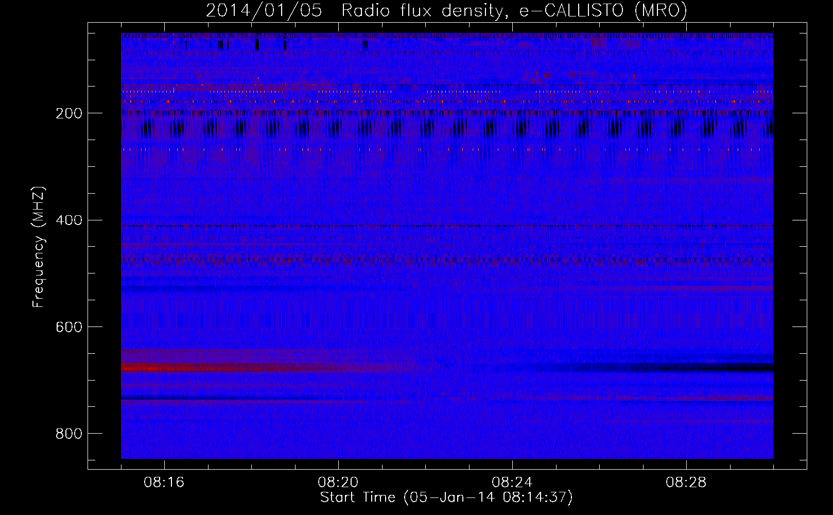Click the "Start Time (05-Jan-14 08:14:37)" label
Image resolution: width=833 pixels, height=515 pixels.
coord(446,497)
